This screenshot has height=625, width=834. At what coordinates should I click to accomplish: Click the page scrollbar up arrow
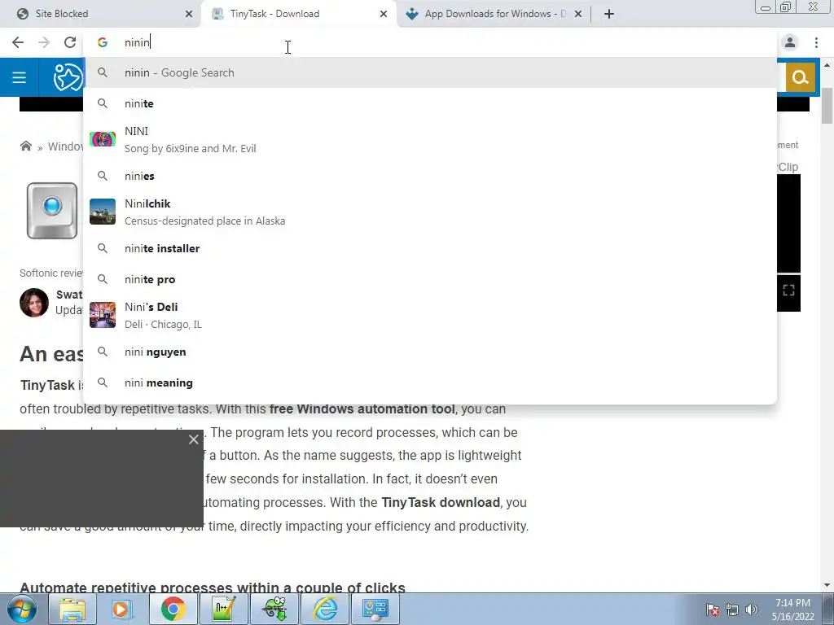(x=827, y=65)
